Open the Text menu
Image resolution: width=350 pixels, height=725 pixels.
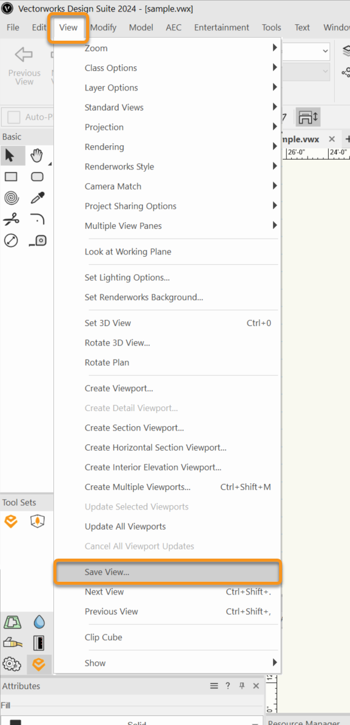[302, 27]
